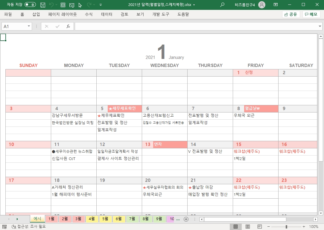Select the 2월 sheet tab
Viewport: 324px width, 230px height.
[65, 219]
